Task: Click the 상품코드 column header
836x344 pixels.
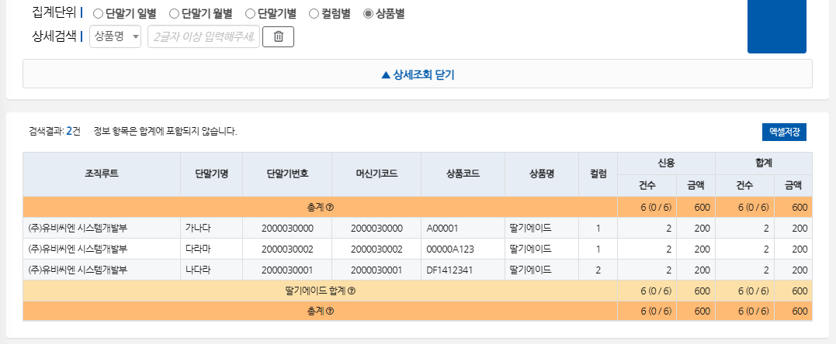Action: (463, 174)
